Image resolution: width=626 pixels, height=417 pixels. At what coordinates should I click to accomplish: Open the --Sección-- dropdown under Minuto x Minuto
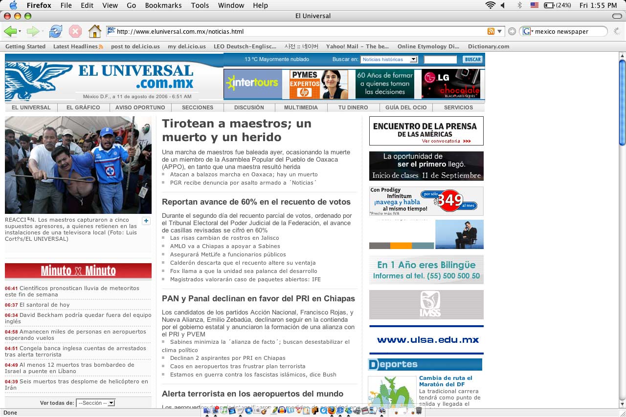95,402
